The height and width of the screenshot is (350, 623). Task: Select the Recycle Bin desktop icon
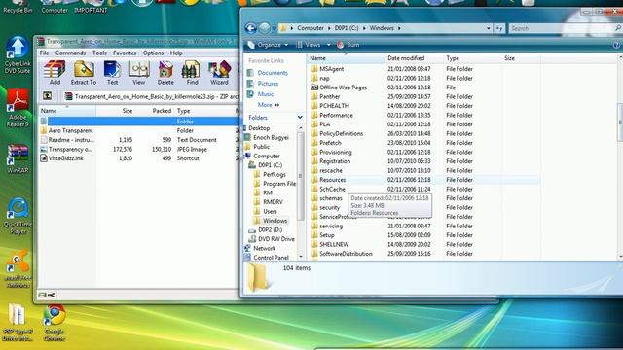[x=18, y=7]
